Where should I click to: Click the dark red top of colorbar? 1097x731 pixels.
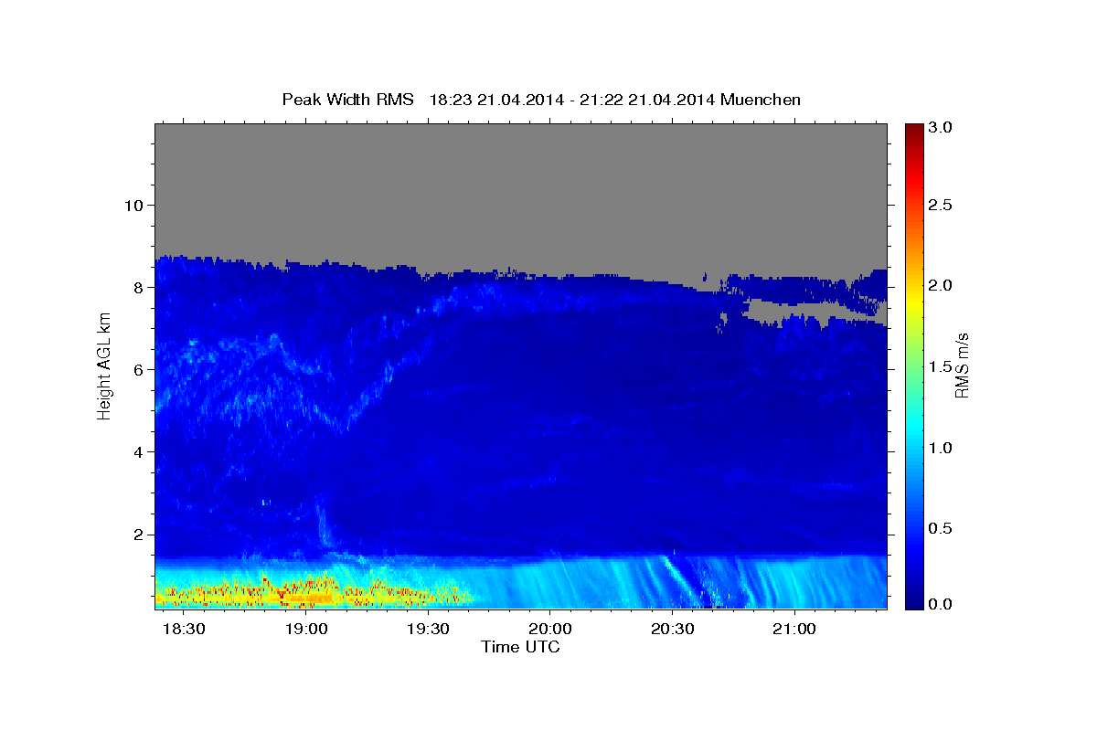tap(913, 130)
